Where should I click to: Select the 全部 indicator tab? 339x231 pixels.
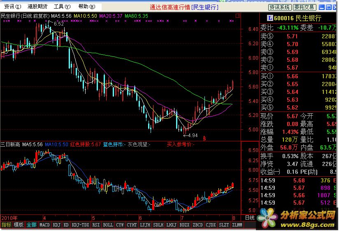31,225
